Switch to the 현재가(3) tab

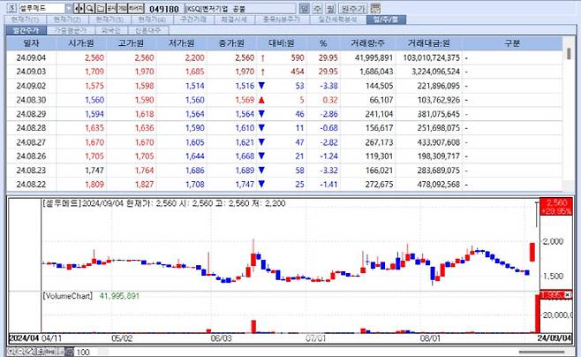[x=110, y=19]
